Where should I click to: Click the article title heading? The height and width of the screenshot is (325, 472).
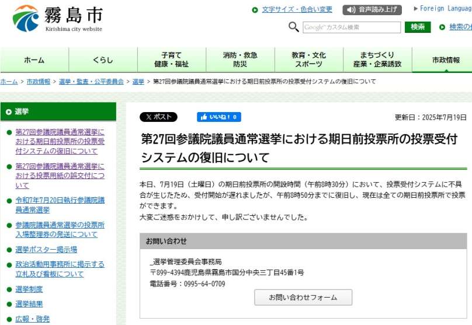pos(300,148)
